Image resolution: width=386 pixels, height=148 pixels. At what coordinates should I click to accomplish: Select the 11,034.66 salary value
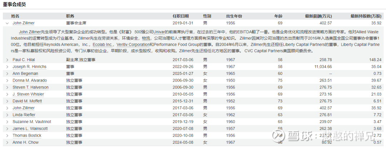[x=323, y=67]
